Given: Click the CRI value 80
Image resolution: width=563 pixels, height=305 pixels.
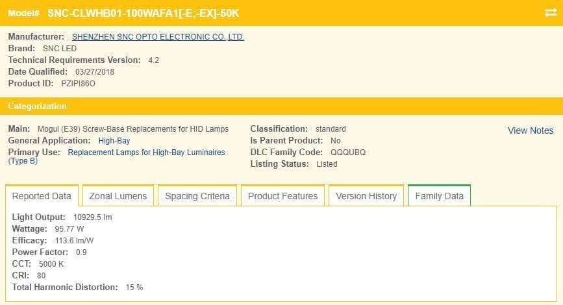Looking at the screenshot, I should coord(42,276).
